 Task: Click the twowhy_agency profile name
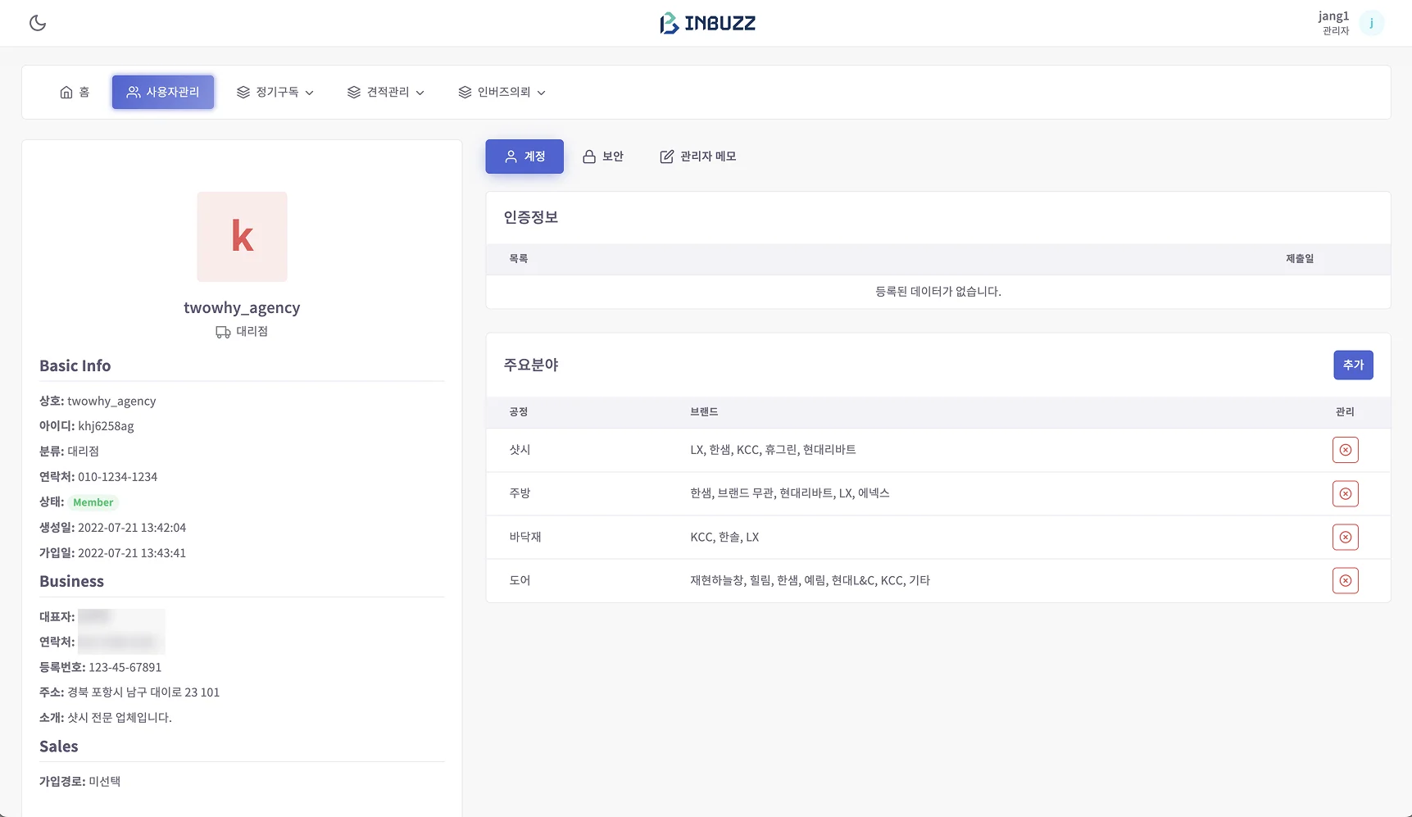(x=242, y=307)
